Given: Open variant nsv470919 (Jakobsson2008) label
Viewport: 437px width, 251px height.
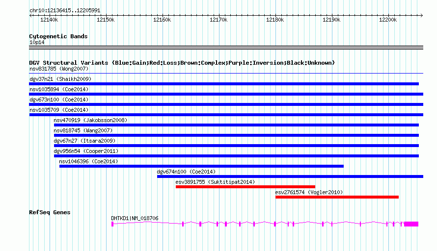Looking at the screenshot, I should tap(90, 120).
